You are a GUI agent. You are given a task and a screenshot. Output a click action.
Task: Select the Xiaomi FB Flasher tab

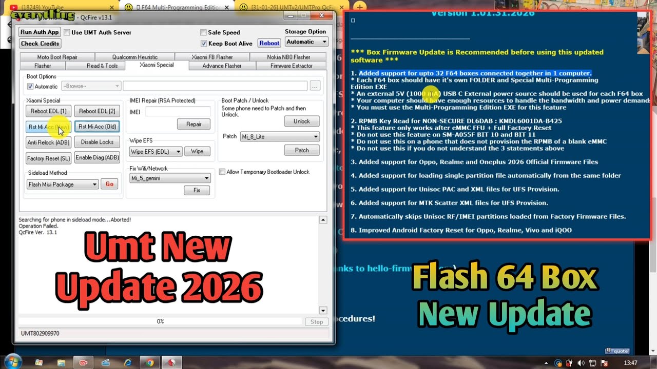click(x=212, y=57)
